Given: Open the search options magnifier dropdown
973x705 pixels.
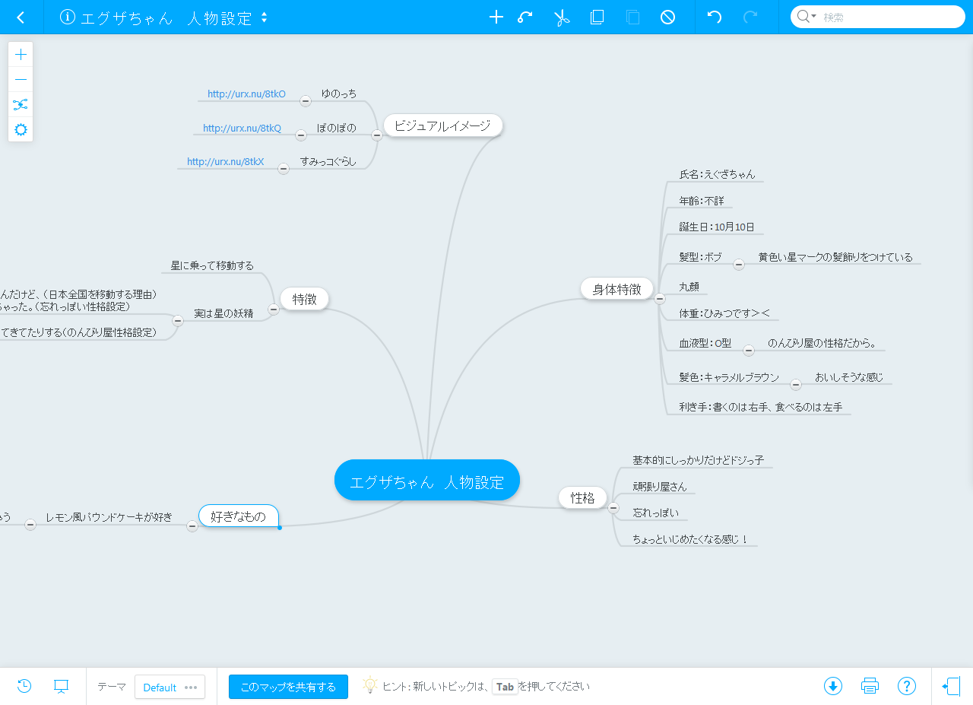Looking at the screenshot, I should (x=807, y=17).
